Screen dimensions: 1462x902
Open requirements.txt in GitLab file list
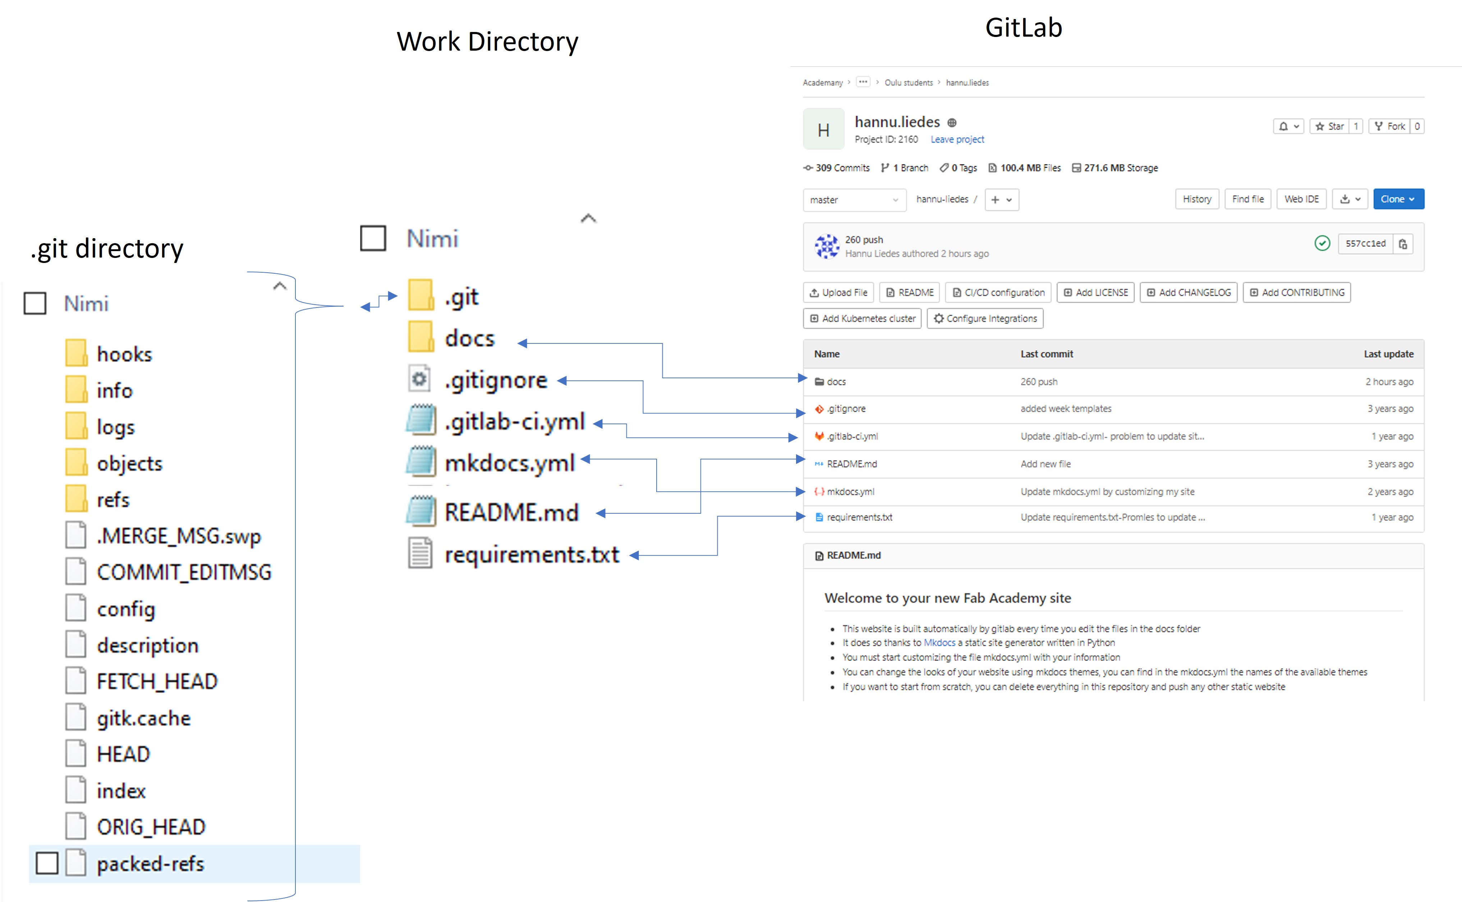(x=860, y=517)
